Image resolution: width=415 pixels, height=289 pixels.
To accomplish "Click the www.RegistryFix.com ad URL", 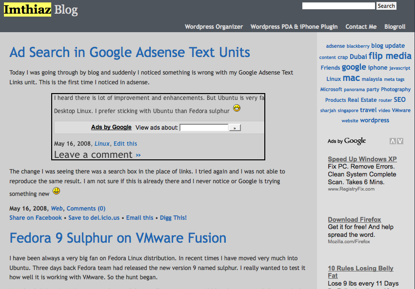I will [351, 189].
